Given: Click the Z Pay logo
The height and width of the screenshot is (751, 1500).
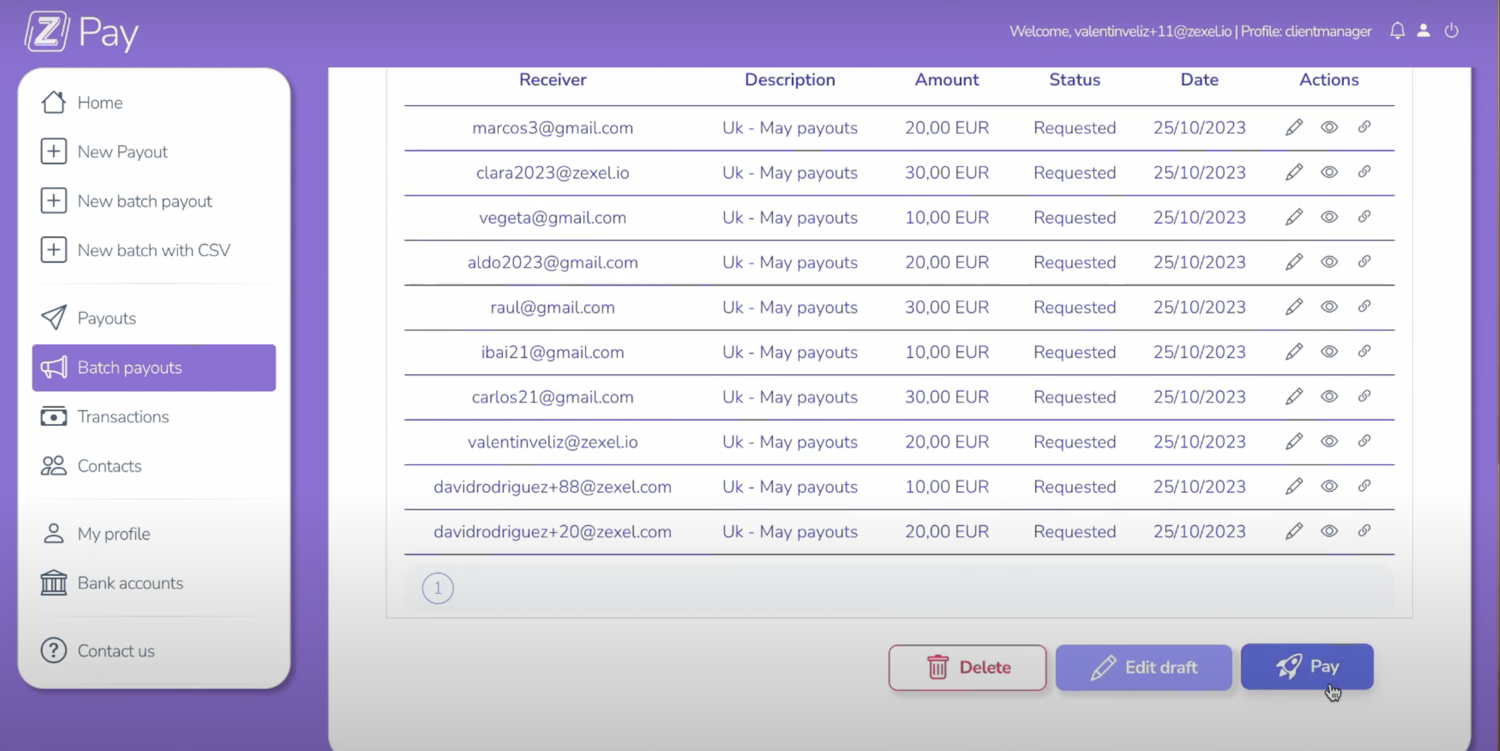Looking at the screenshot, I should pyautogui.click(x=81, y=32).
